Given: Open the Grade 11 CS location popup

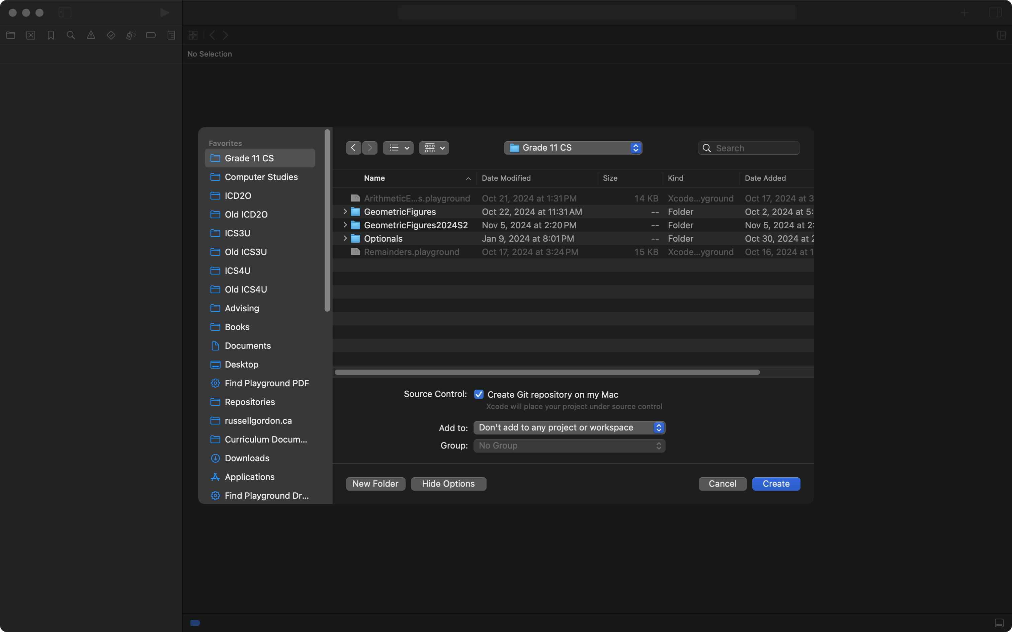Looking at the screenshot, I should tap(573, 148).
